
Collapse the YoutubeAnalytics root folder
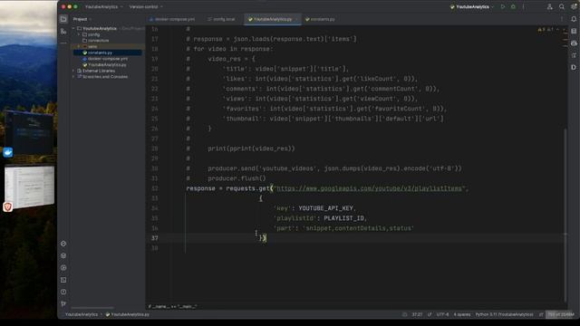click(73, 28)
